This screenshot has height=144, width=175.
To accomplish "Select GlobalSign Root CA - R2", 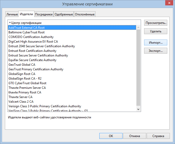I will point(72,79).
